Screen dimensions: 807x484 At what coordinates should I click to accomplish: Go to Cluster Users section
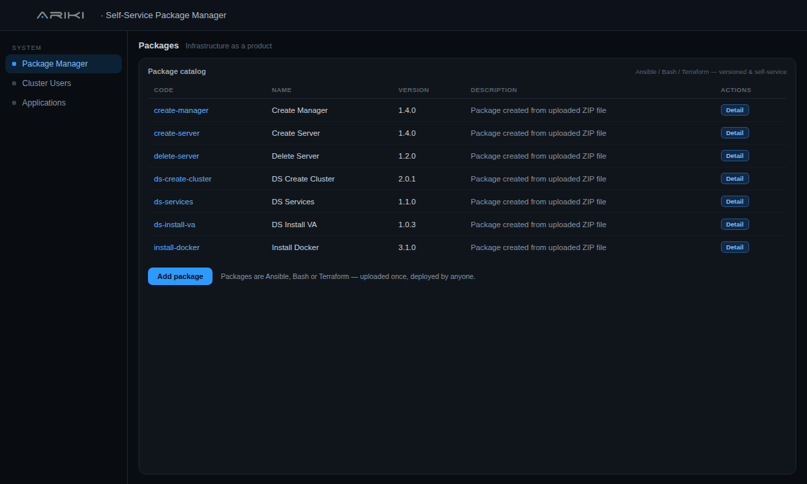click(x=63, y=83)
